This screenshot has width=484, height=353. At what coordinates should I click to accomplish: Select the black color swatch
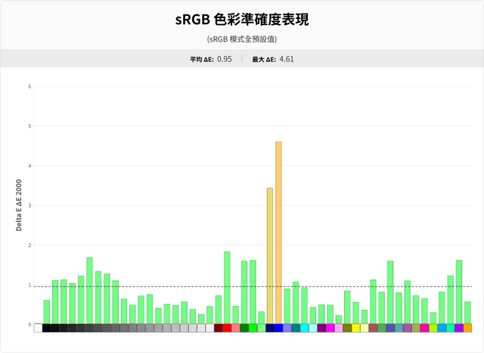point(47,328)
